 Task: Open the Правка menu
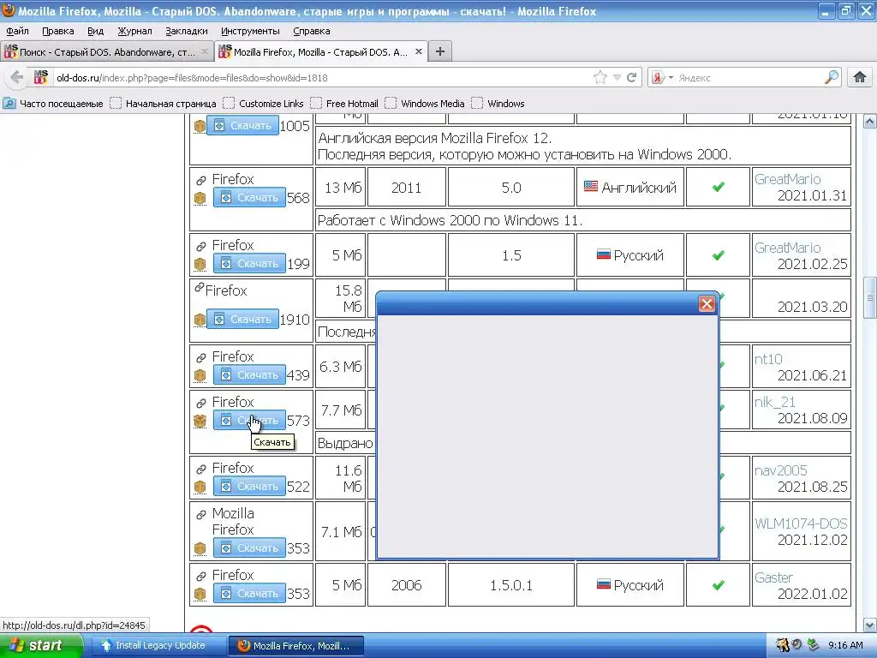(x=57, y=31)
